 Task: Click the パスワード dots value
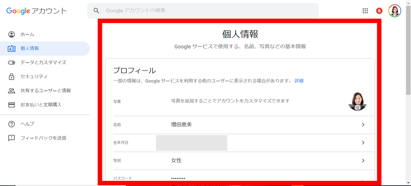tap(178, 178)
